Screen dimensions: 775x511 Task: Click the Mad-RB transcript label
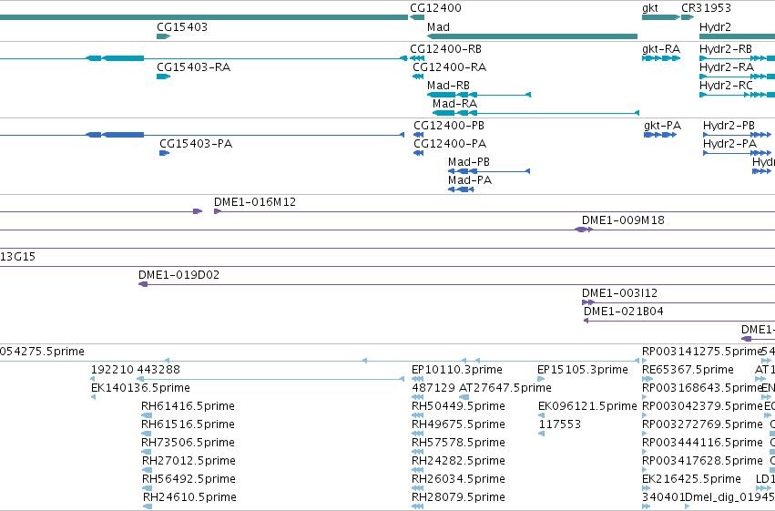(448, 86)
